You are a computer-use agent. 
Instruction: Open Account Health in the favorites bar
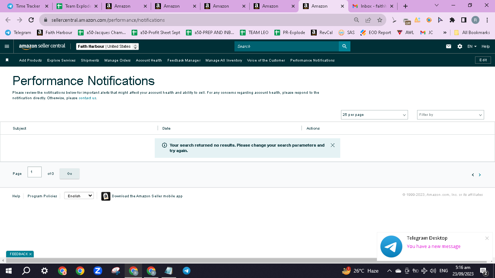tap(149, 60)
